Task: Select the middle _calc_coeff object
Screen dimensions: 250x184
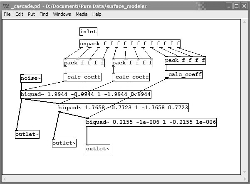Action: point(131,77)
